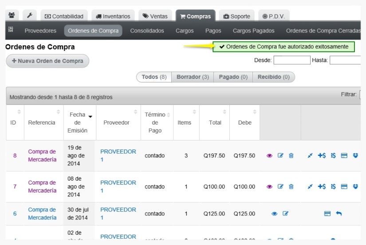Viewport: 366px width, 245px height.
Task: Click the consolidate arrows icon for order 8
Action: pyautogui.click(x=310, y=156)
